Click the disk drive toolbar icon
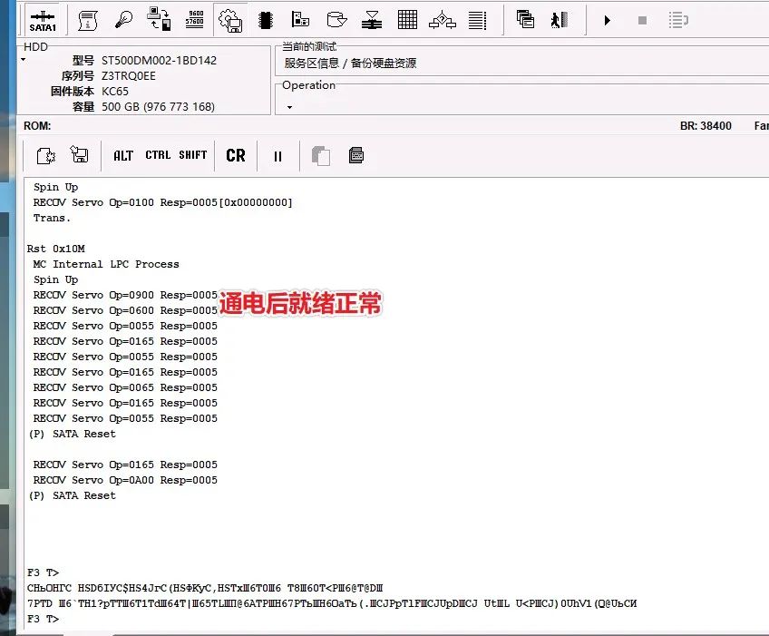769x636 pixels. (x=336, y=20)
